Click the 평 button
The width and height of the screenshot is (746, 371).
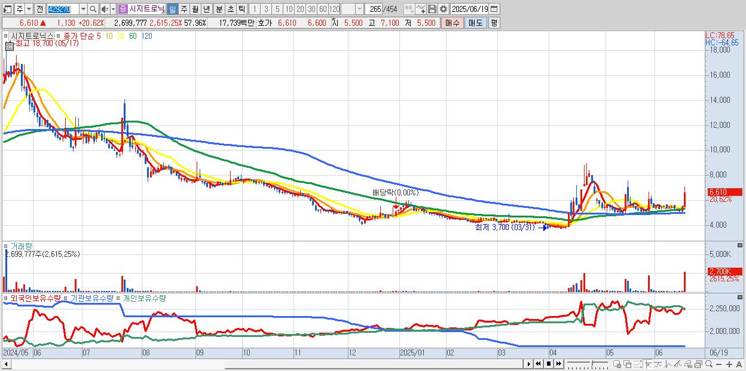(494, 23)
